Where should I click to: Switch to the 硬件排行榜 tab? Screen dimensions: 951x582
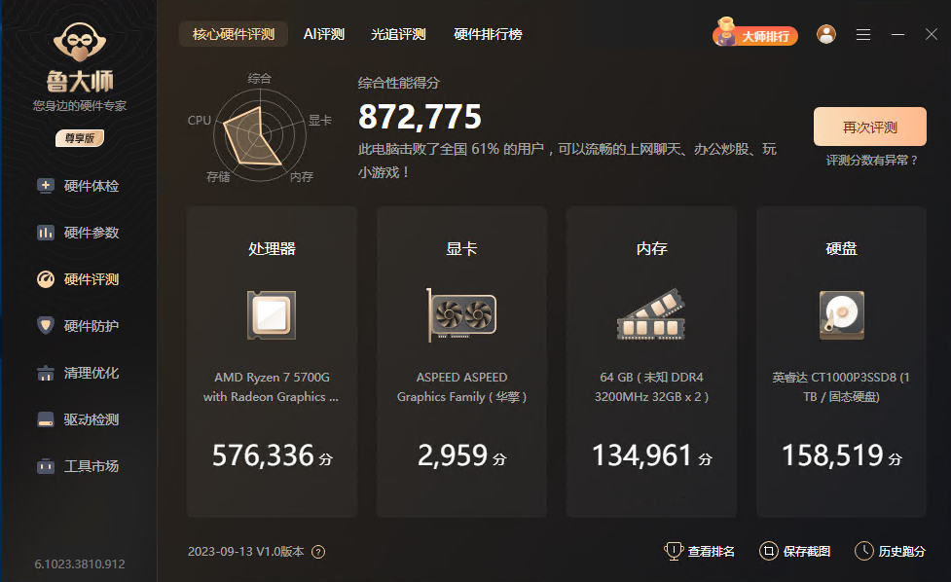(489, 35)
